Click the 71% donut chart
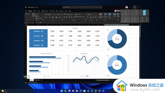Viewport: 165px width, 93px height. coord(117,39)
